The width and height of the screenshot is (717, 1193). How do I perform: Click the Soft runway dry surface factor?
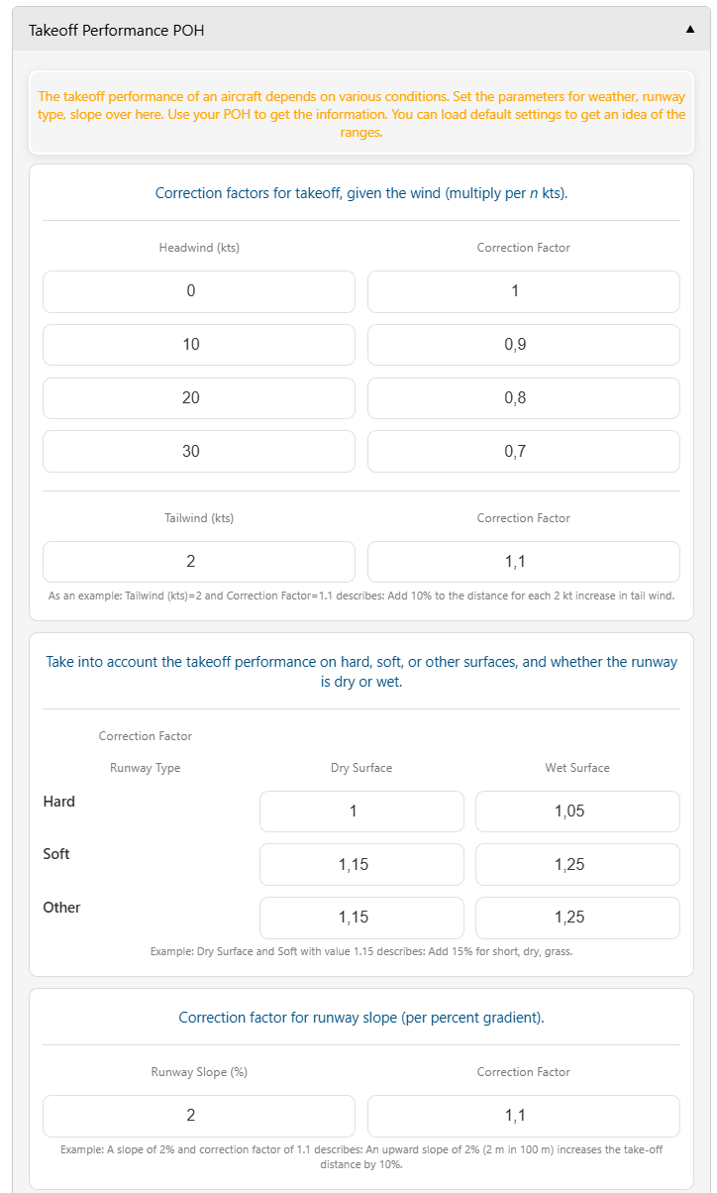click(x=361, y=864)
